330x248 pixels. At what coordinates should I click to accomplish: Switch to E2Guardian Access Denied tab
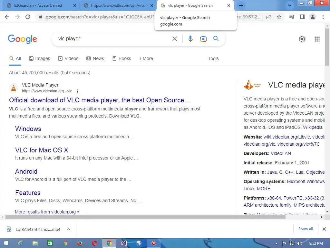(38, 5)
